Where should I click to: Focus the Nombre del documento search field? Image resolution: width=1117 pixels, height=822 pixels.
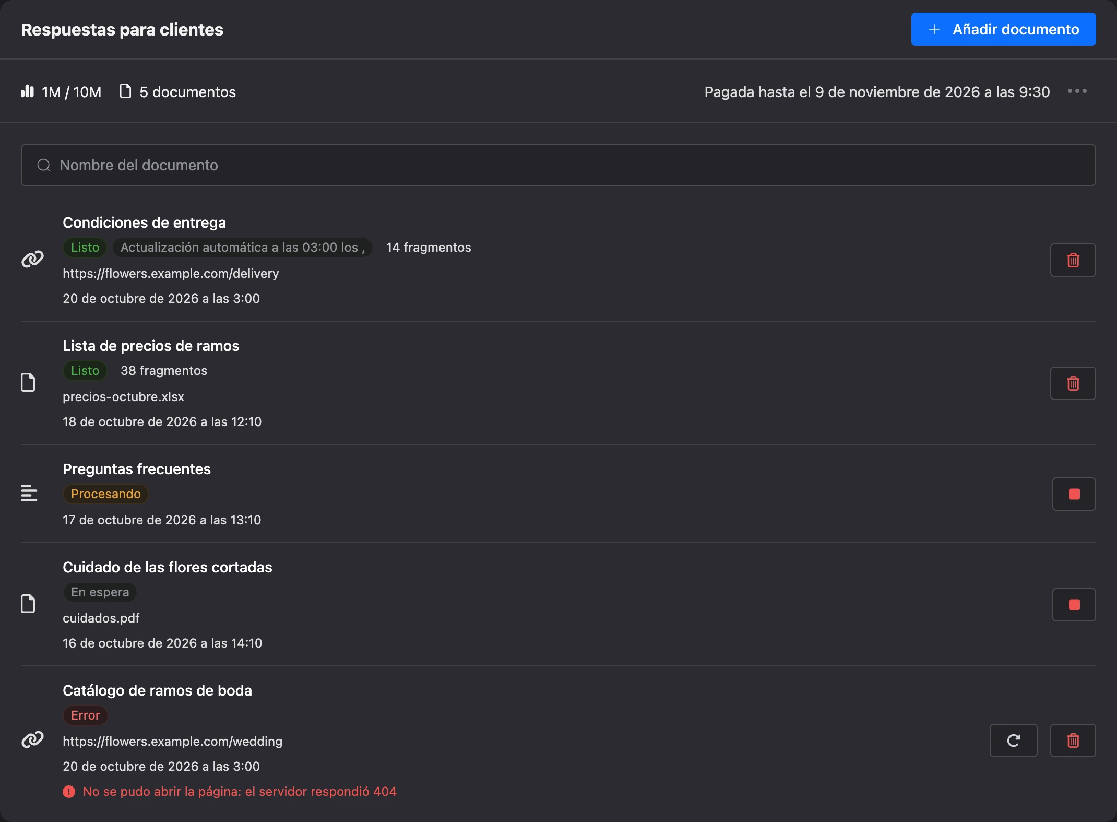point(558,165)
